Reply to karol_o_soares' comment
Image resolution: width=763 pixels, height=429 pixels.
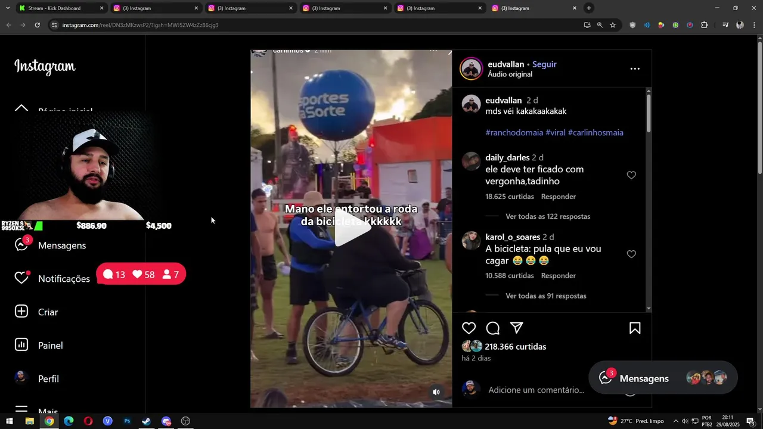[x=559, y=276]
